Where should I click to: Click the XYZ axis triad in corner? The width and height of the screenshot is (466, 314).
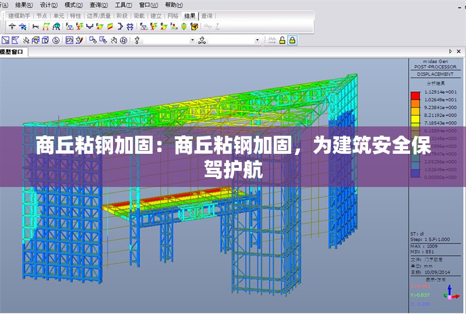point(450,292)
